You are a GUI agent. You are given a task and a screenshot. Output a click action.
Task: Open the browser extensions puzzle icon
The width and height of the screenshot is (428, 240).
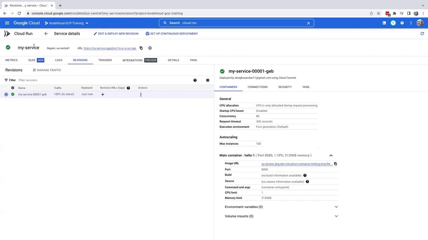(395, 13)
